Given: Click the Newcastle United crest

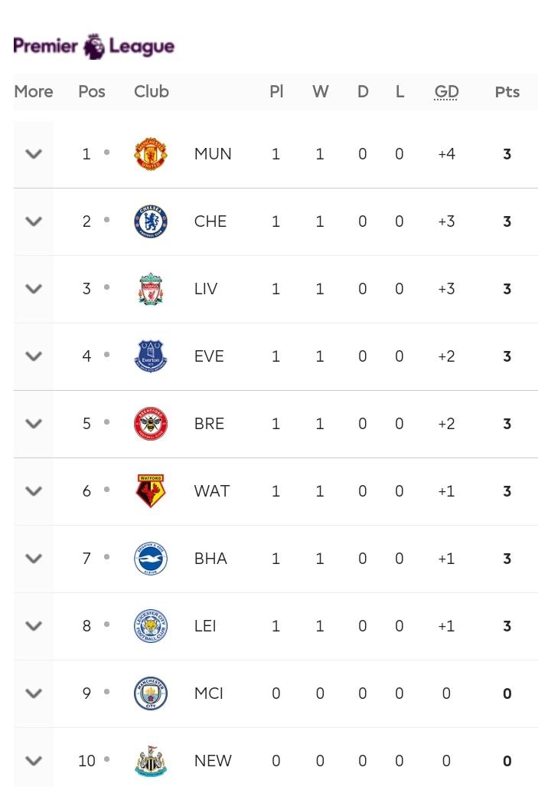Looking at the screenshot, I should (x=151, y=761).
